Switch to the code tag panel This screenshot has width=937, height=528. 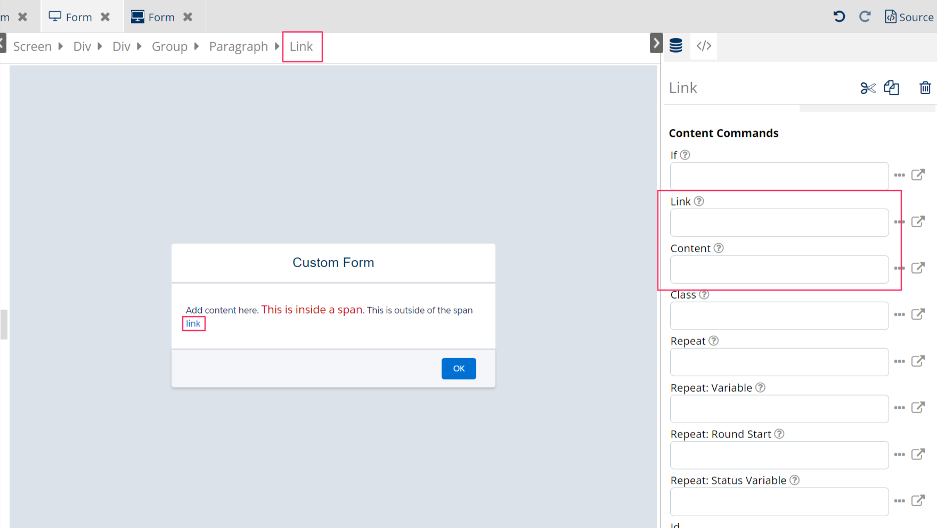704,46
